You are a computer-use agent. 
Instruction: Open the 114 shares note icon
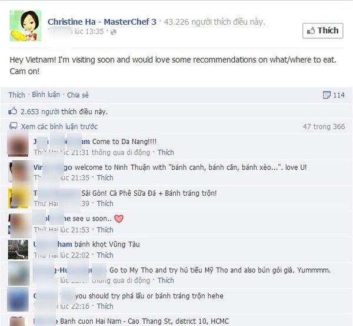[327, 95]
